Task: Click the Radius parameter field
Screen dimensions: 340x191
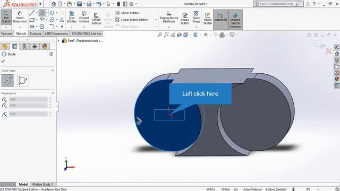Action: [28, 114]
